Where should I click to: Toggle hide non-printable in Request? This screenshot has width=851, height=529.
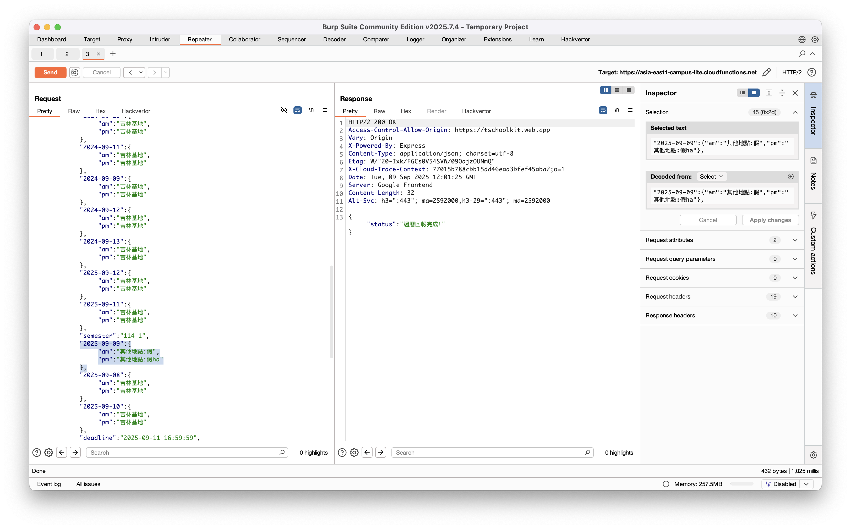[284, 110]
